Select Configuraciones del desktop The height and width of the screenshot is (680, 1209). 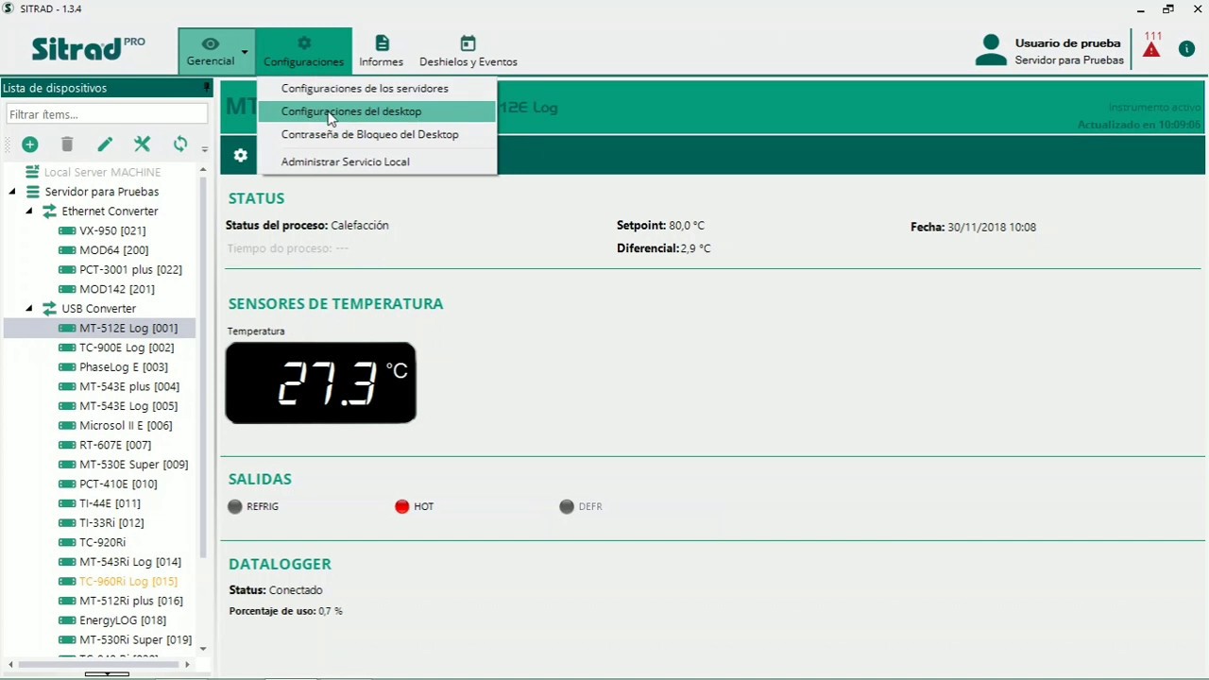tap(376, 111)
